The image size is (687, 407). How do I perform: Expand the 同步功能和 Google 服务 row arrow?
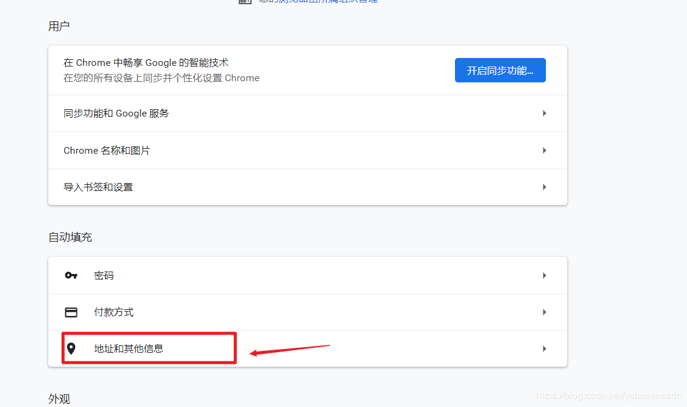coord(544,113)
